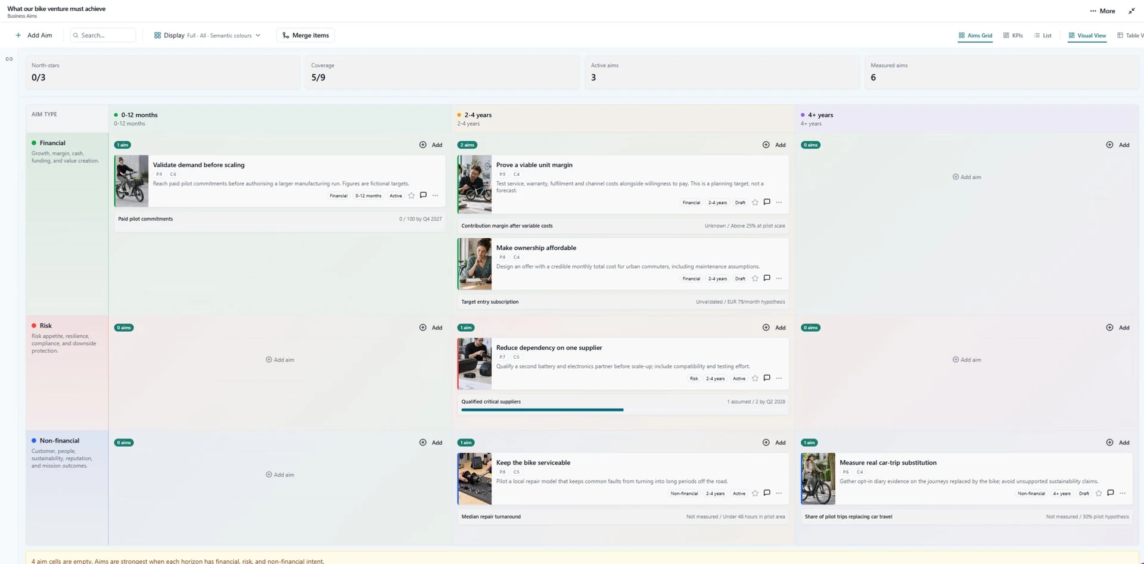Click Add Aim button

click(x=34, y=35)
